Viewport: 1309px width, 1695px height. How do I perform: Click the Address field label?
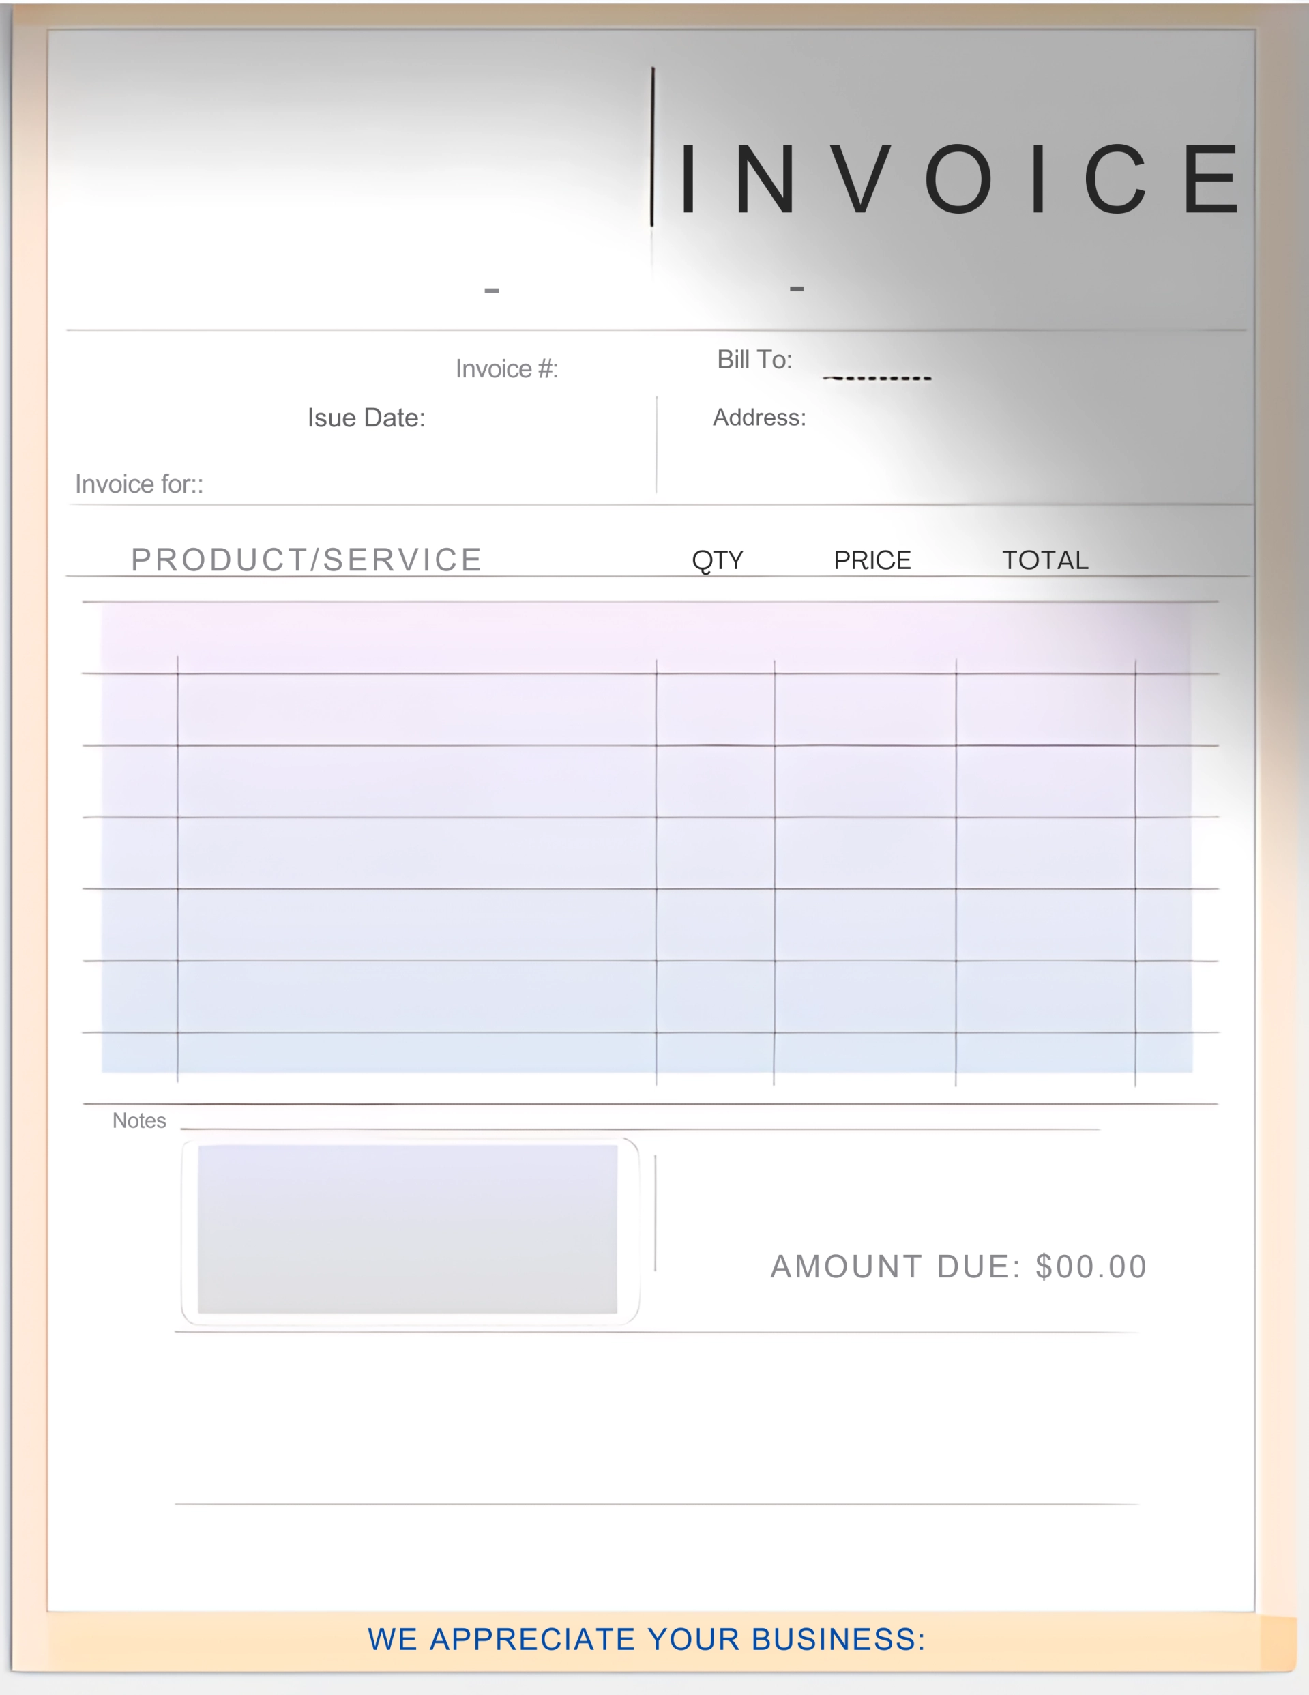point(759,418)
